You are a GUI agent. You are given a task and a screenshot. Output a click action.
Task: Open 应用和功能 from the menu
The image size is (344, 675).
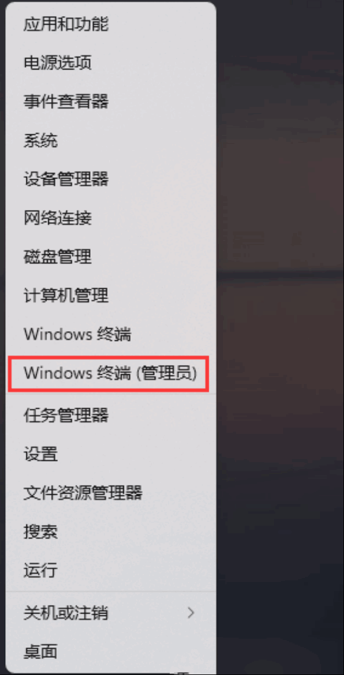pyautogui.click(x=111, y=25)
